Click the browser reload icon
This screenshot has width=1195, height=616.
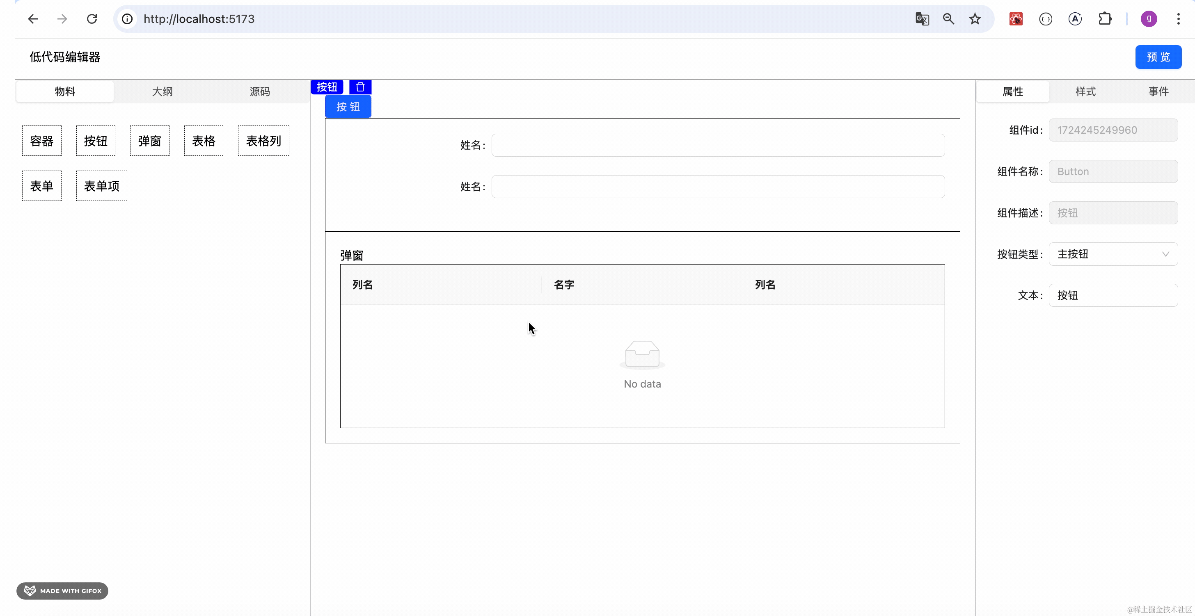[92, 19]
